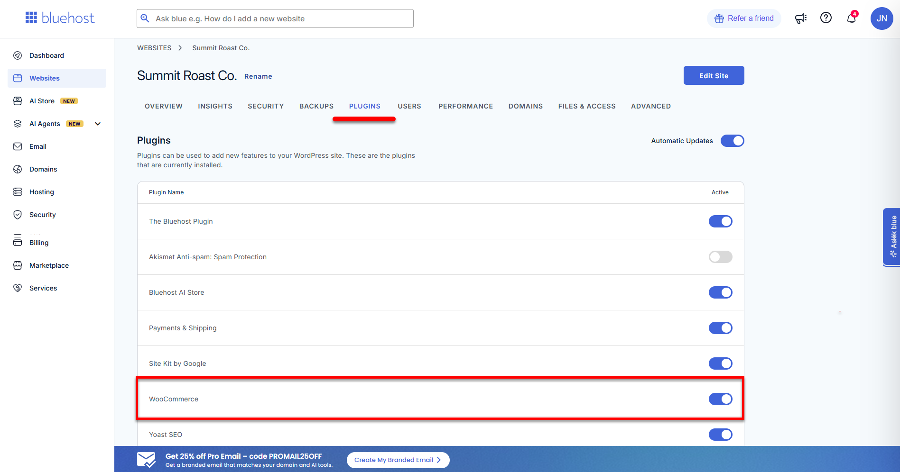Click the WooCommerce plugin name

[x=174, y=399]
